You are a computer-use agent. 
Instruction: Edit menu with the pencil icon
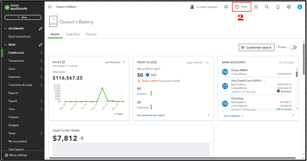[x=41, y=45]
